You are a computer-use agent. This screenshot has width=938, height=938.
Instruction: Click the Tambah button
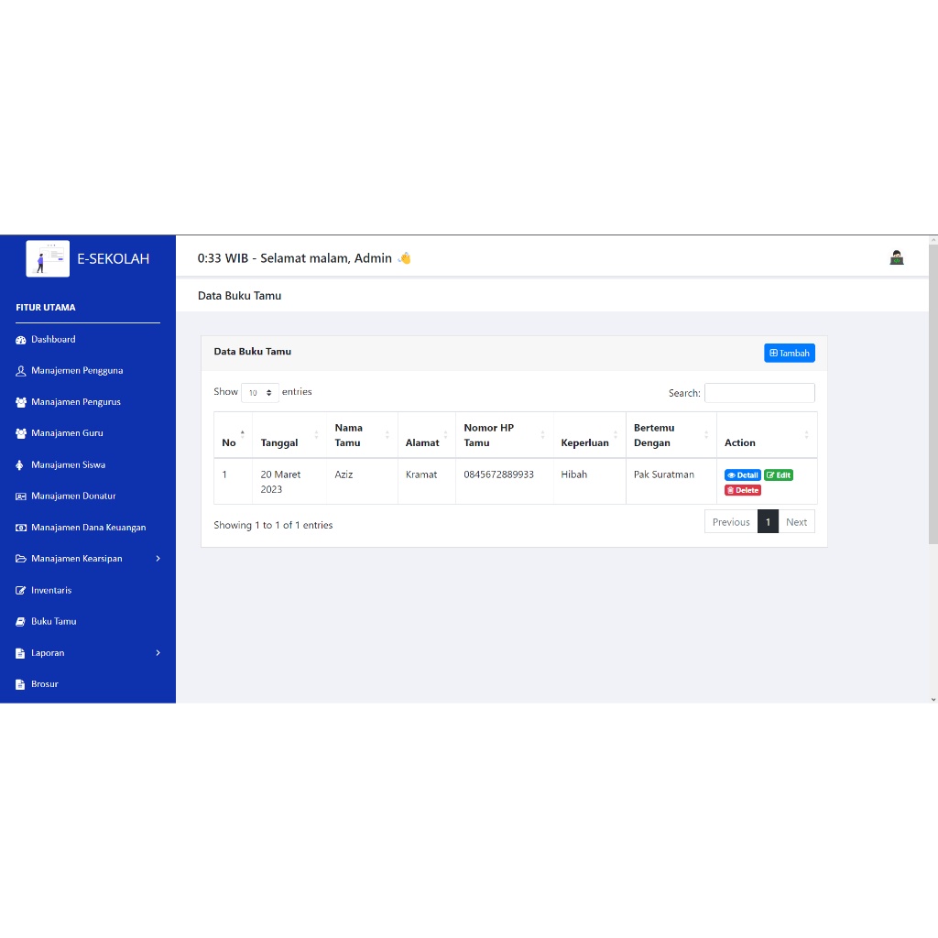(789, 353)
